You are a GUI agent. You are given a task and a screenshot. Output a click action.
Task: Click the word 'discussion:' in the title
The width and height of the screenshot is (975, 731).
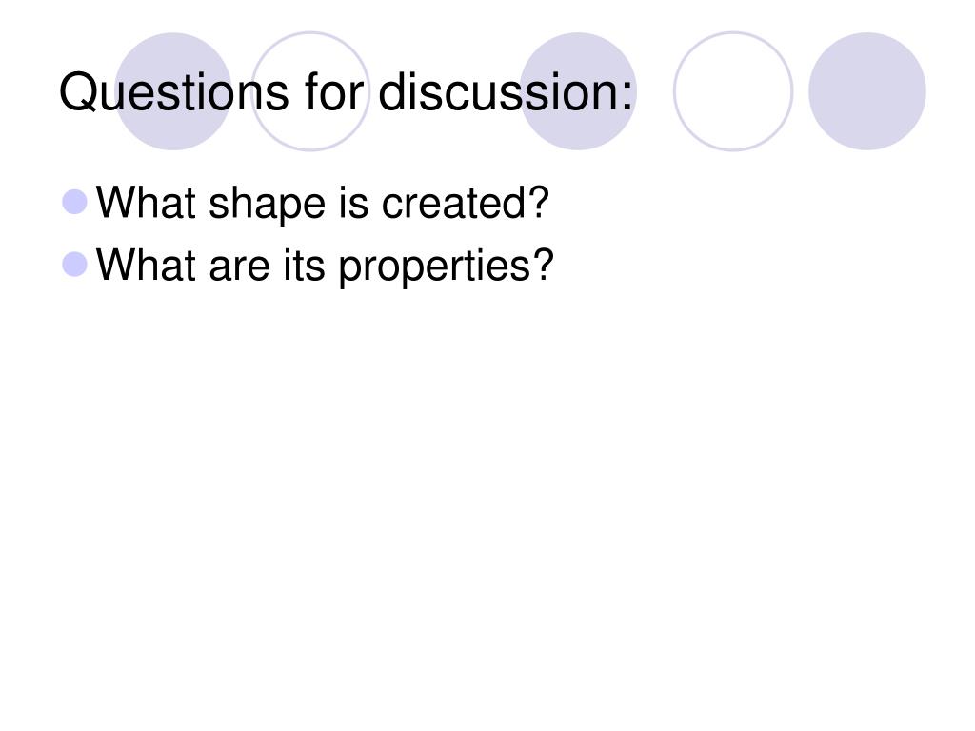point(506,91)
